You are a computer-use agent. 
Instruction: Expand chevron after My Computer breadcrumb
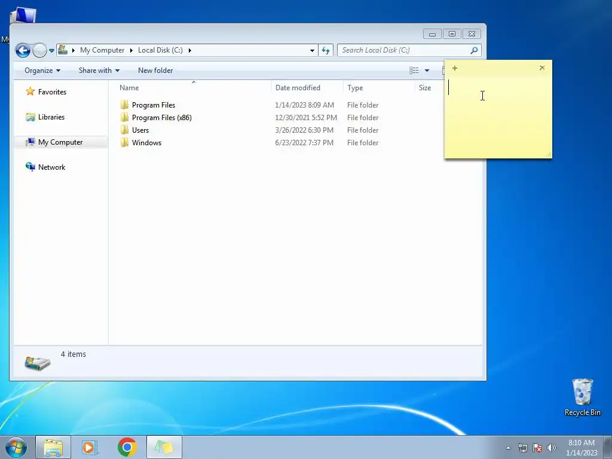click(x=131, y=50)
